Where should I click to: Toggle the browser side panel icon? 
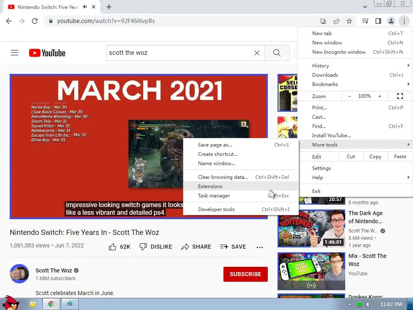pos(378,21)
